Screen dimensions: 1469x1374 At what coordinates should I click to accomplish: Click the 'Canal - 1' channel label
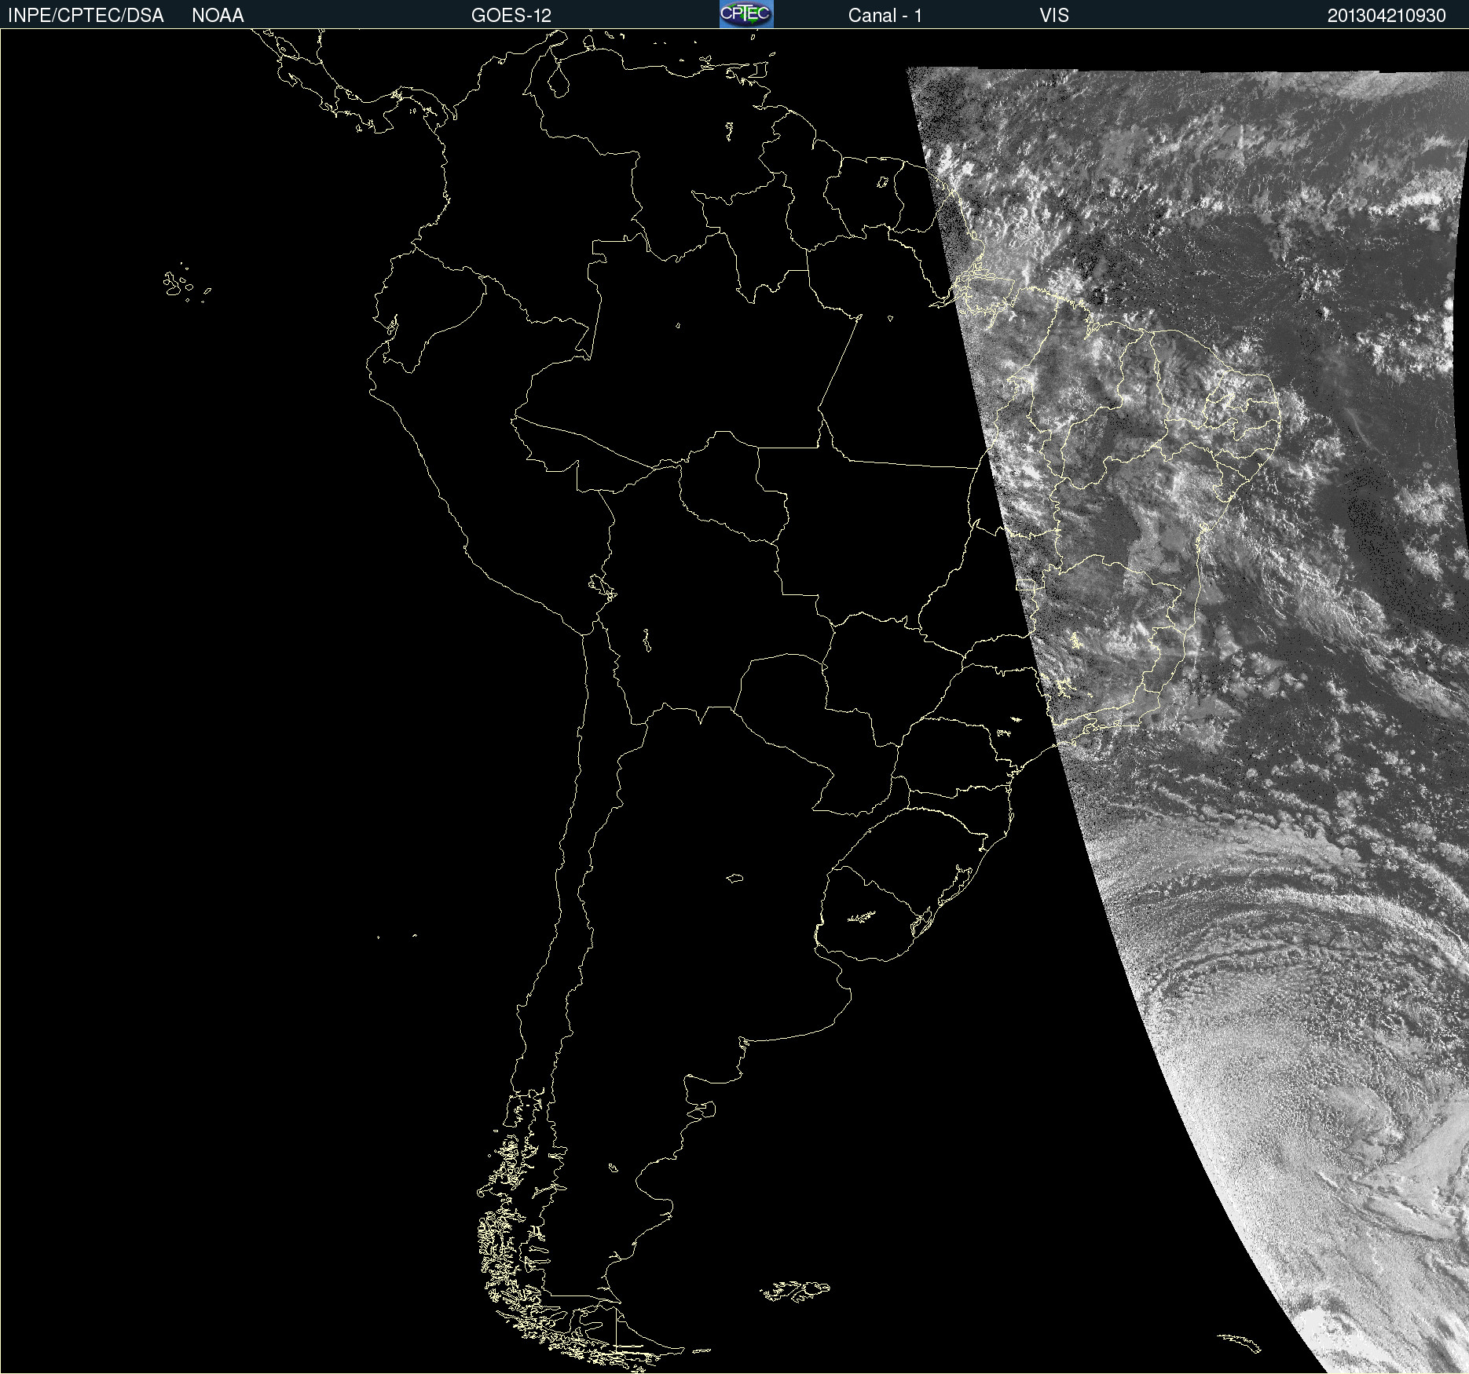[885, 16]
